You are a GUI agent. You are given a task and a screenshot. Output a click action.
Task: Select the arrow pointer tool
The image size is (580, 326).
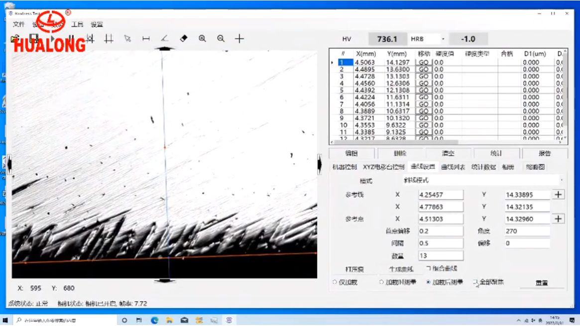(127, 38)
